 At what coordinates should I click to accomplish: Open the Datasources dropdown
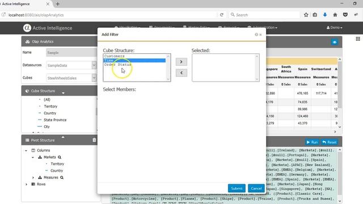(x=94, y=65)
